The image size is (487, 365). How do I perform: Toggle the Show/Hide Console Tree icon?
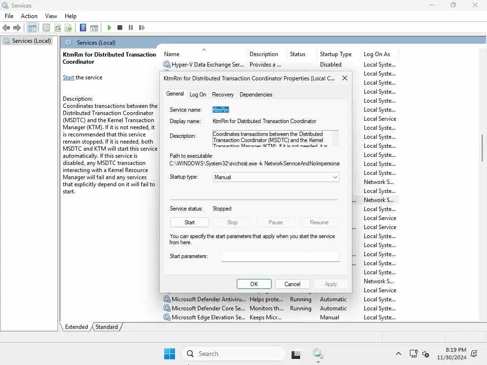pos(32,28)
